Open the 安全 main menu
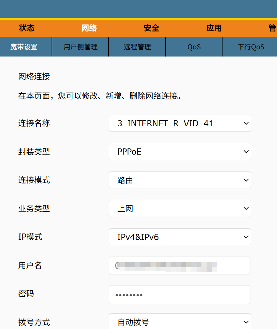 click(x=151, y=28)
